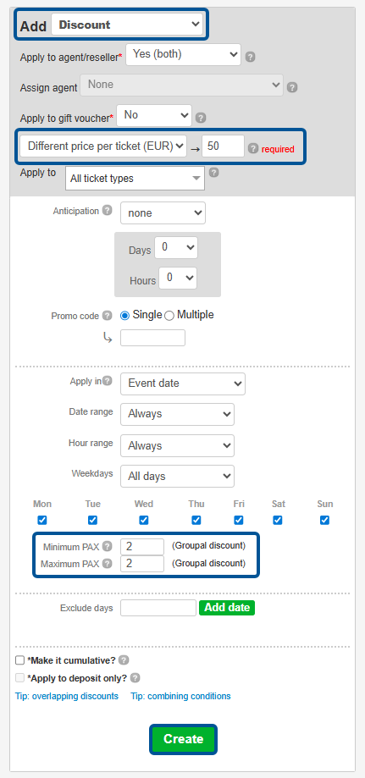The height and width of the screenshot is (778, 365).
Task: Open the Apply to agent/reseller dropdown
Action: point(183,54)
